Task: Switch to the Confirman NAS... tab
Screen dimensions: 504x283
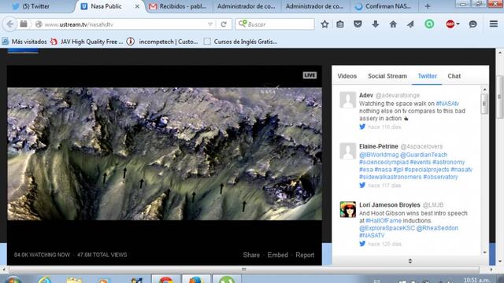Action: [x=384, y=6]
